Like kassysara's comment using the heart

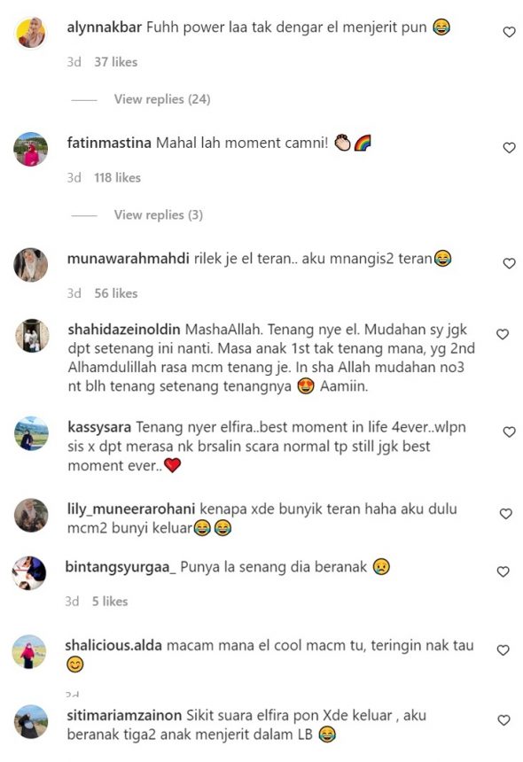pyautogui.click(x=509, y=432)
